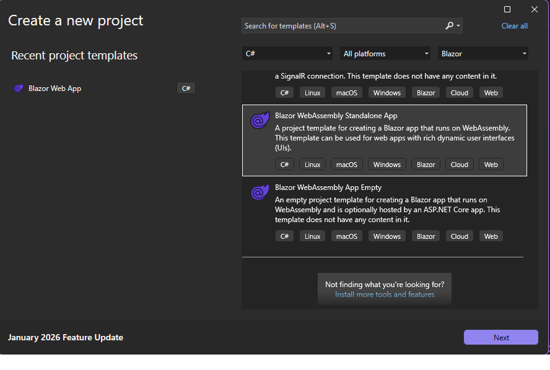This screenshot has height=370, width=550.
Task: Close the Create a new project dialog
Action: click(535, 9)
